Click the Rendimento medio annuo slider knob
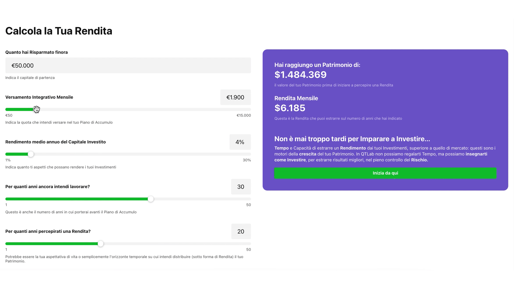This screenshot has height=289, width=514. click(31, 154)
